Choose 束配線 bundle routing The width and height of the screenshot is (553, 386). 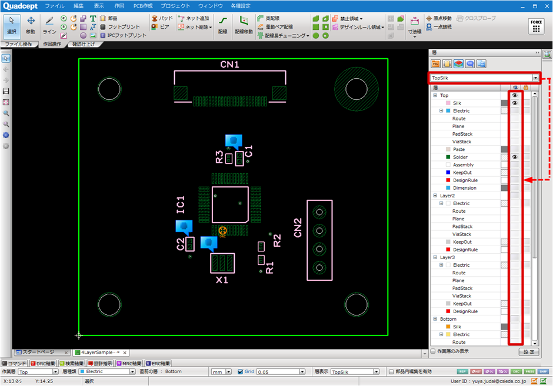click(x=268, y=18)
